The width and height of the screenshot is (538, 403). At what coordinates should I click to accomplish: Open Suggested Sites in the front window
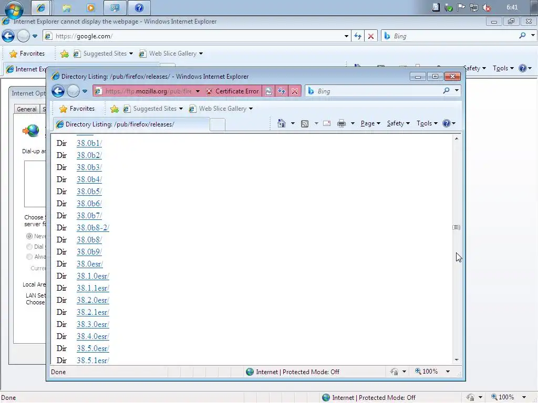pos(153,109)
